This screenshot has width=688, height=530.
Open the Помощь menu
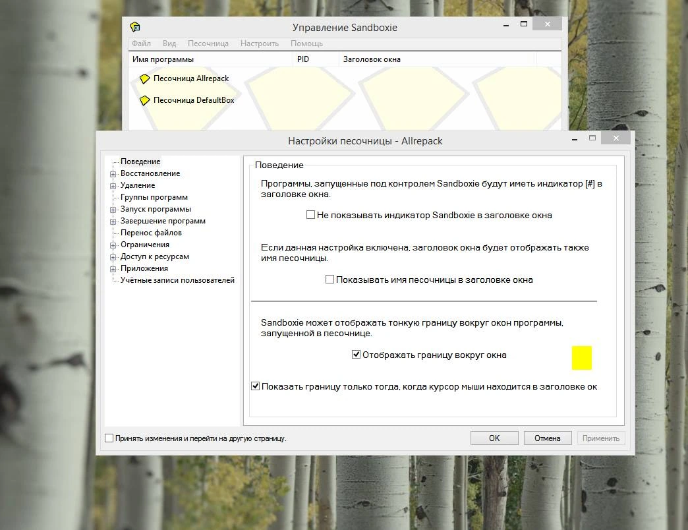coord(306,44)
